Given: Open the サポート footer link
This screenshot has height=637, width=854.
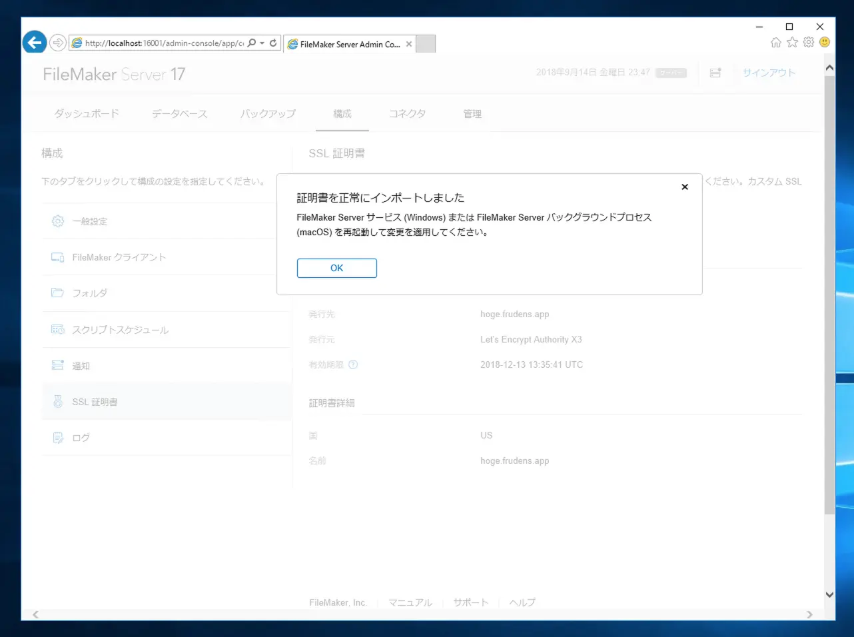Looking at the screenshot, I should click(x=470, y=602).
